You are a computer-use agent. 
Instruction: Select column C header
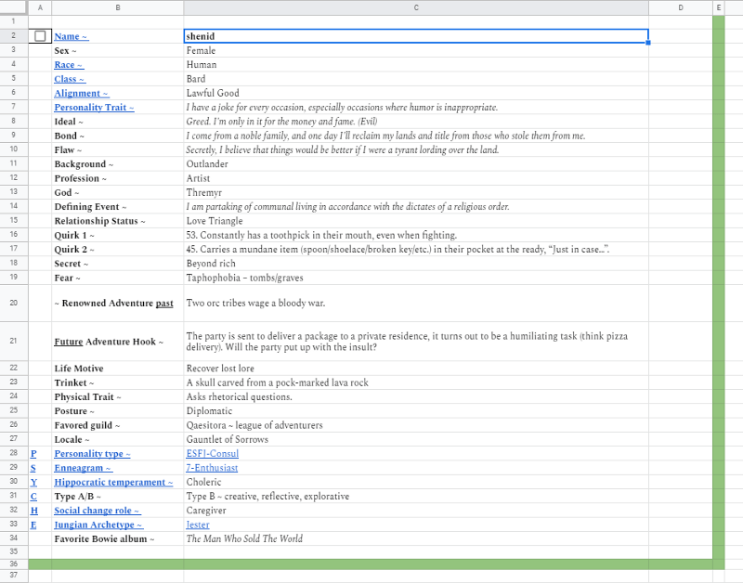point(415,7)
